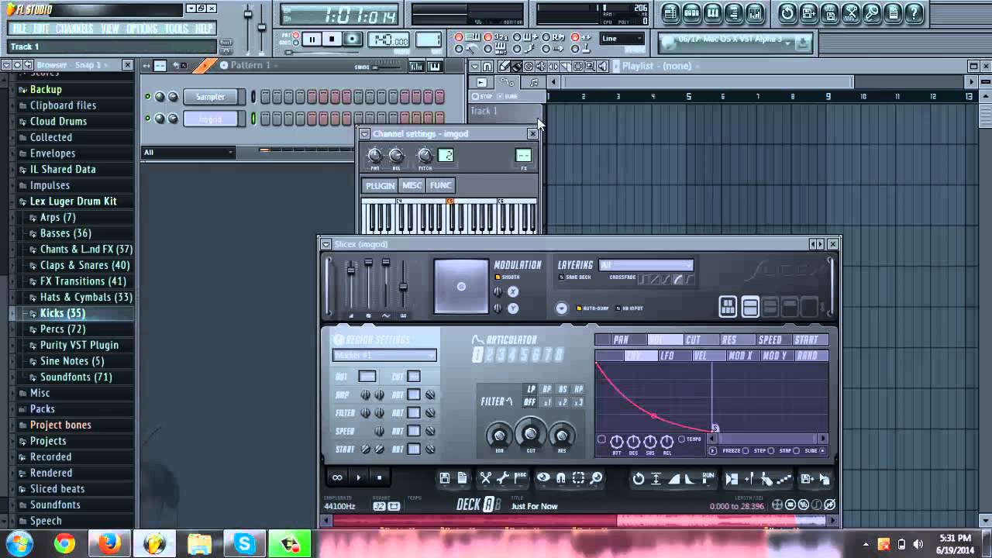Viewport: 992px width, 558px height.
Task: Toggle Same deck option in Slicex
Action: coord(574,277)
